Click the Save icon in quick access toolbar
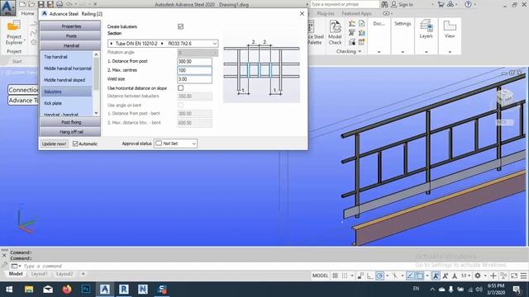This screenshot has height=297, width=529. click(41, 4)
